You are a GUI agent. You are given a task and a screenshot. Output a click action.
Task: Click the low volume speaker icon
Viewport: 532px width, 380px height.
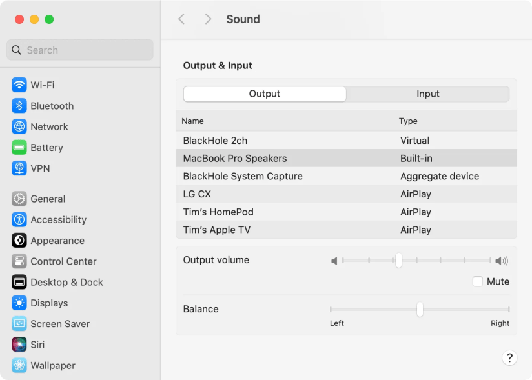[x=334, y=261]
